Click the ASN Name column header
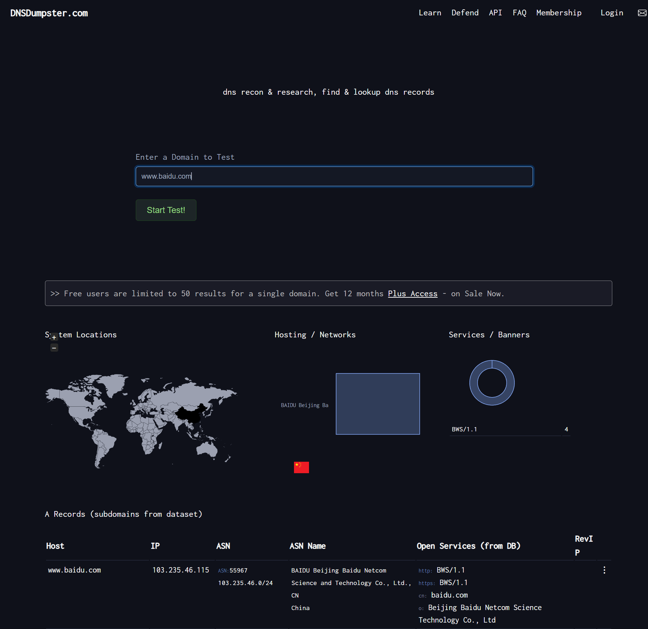This screenshot has width=648, height=629. [x=307, y=546]
